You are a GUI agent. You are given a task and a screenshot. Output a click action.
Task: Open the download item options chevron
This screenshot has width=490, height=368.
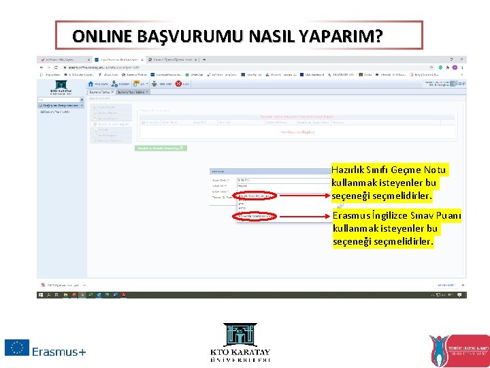(84, 286)
